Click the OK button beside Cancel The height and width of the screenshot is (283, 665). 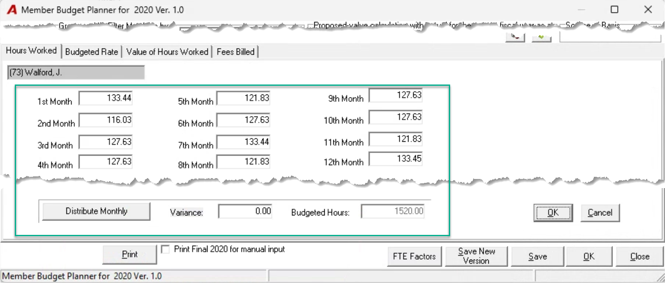(553, 213)
